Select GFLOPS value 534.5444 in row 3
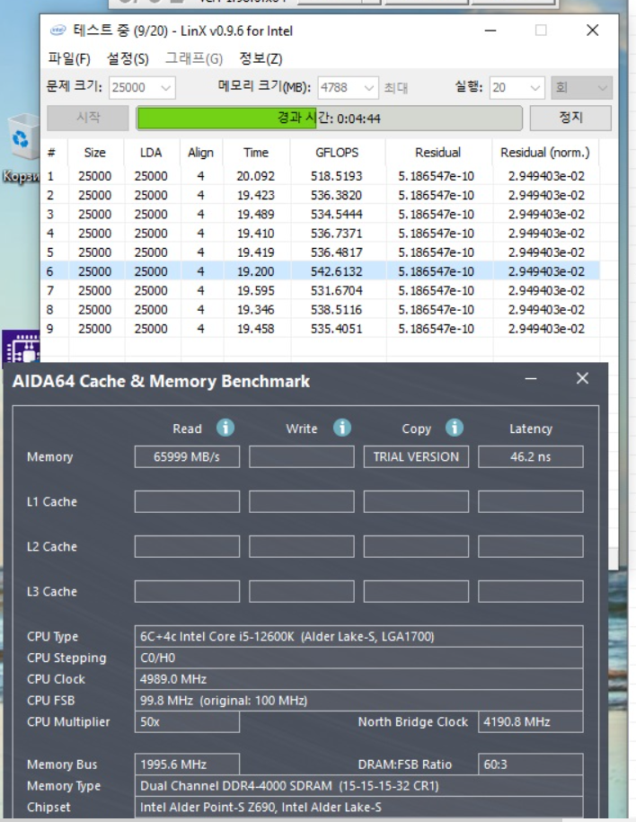This screenshot has width=636, height=822. (336, 215)
